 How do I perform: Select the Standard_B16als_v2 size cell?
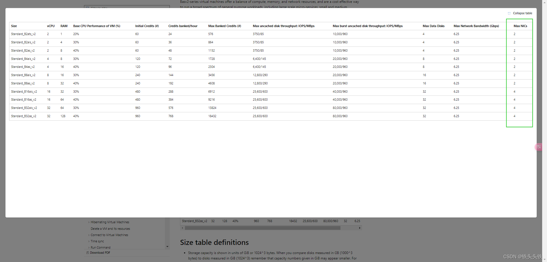(24, 92)
